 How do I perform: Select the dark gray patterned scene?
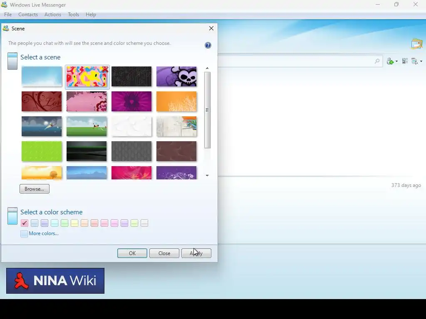coord(131,151)
